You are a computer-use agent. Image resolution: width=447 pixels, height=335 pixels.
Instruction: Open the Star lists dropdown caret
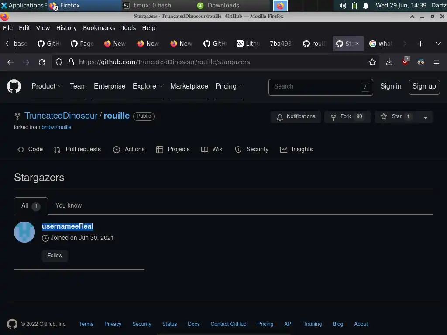pyautogui.click(x=425, y=117)
